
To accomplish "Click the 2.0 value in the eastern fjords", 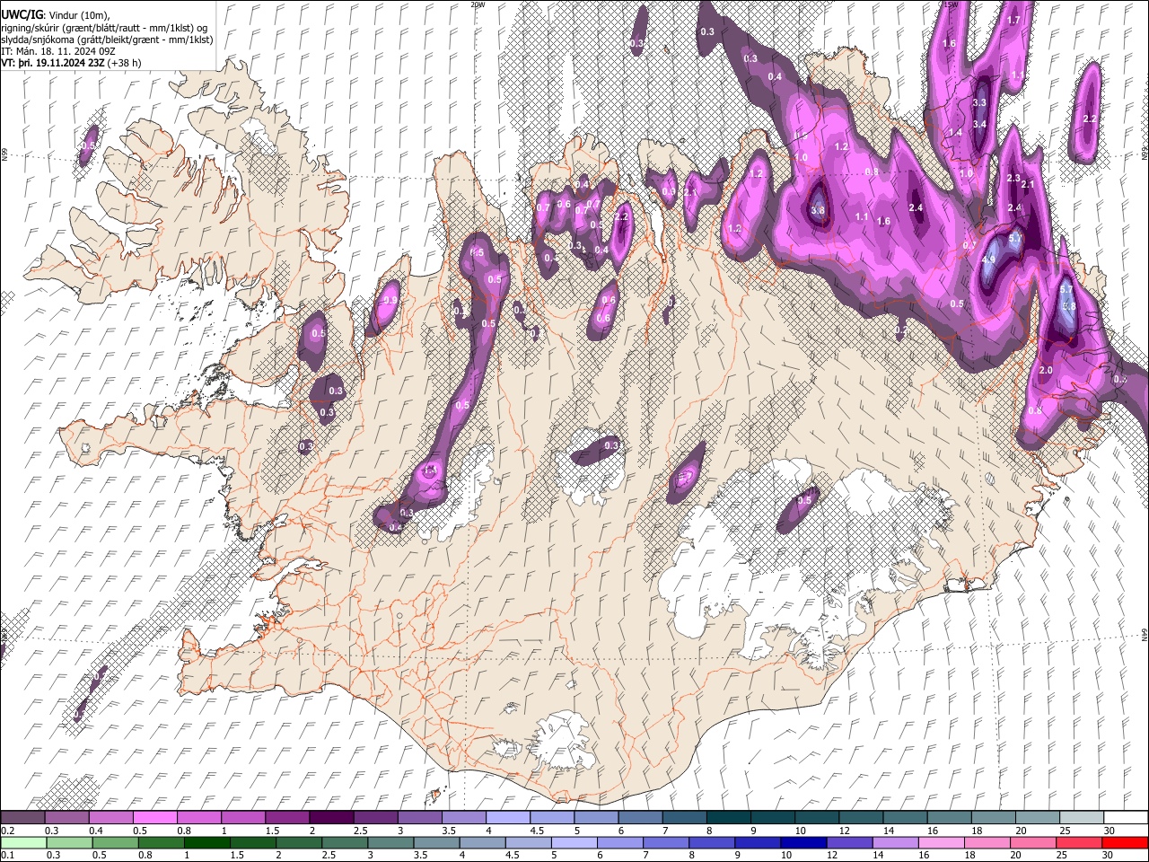I will pos(1045,370).
